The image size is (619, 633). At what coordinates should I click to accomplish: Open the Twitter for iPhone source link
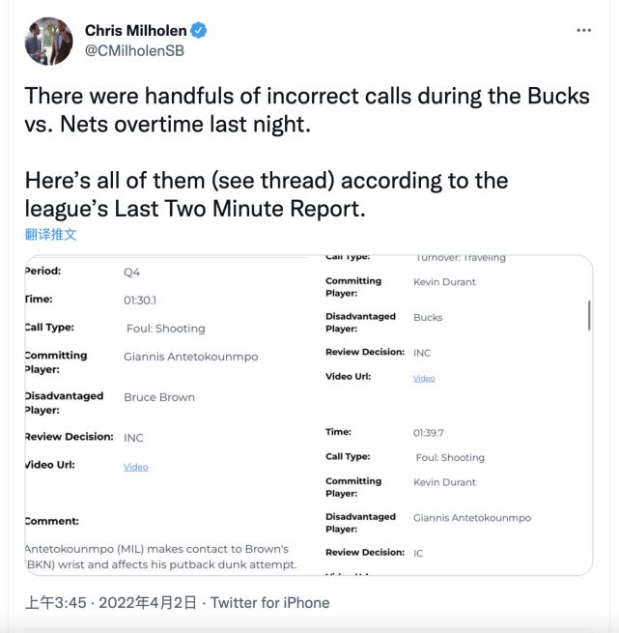tap(269, 602)
